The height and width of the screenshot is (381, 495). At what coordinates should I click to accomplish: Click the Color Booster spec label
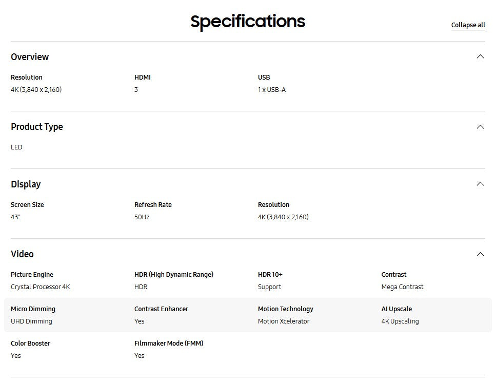(30, 344)
